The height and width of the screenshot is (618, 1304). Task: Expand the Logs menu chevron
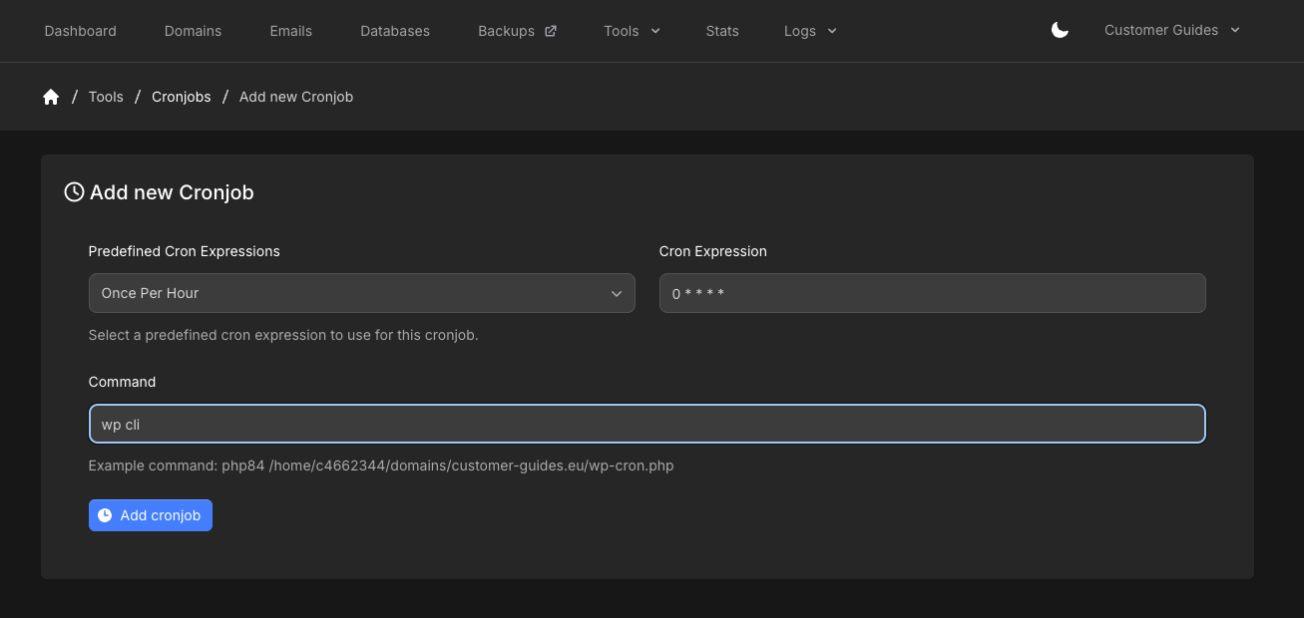pyautogui.click(x=832, y=31)
